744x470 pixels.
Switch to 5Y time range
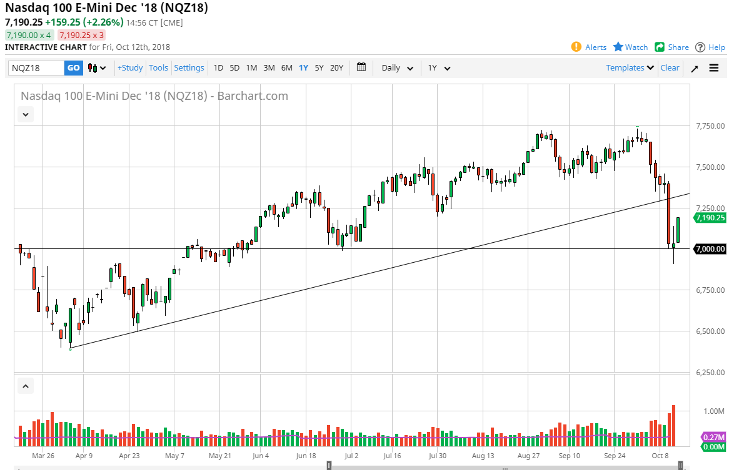tap(319, 67)
